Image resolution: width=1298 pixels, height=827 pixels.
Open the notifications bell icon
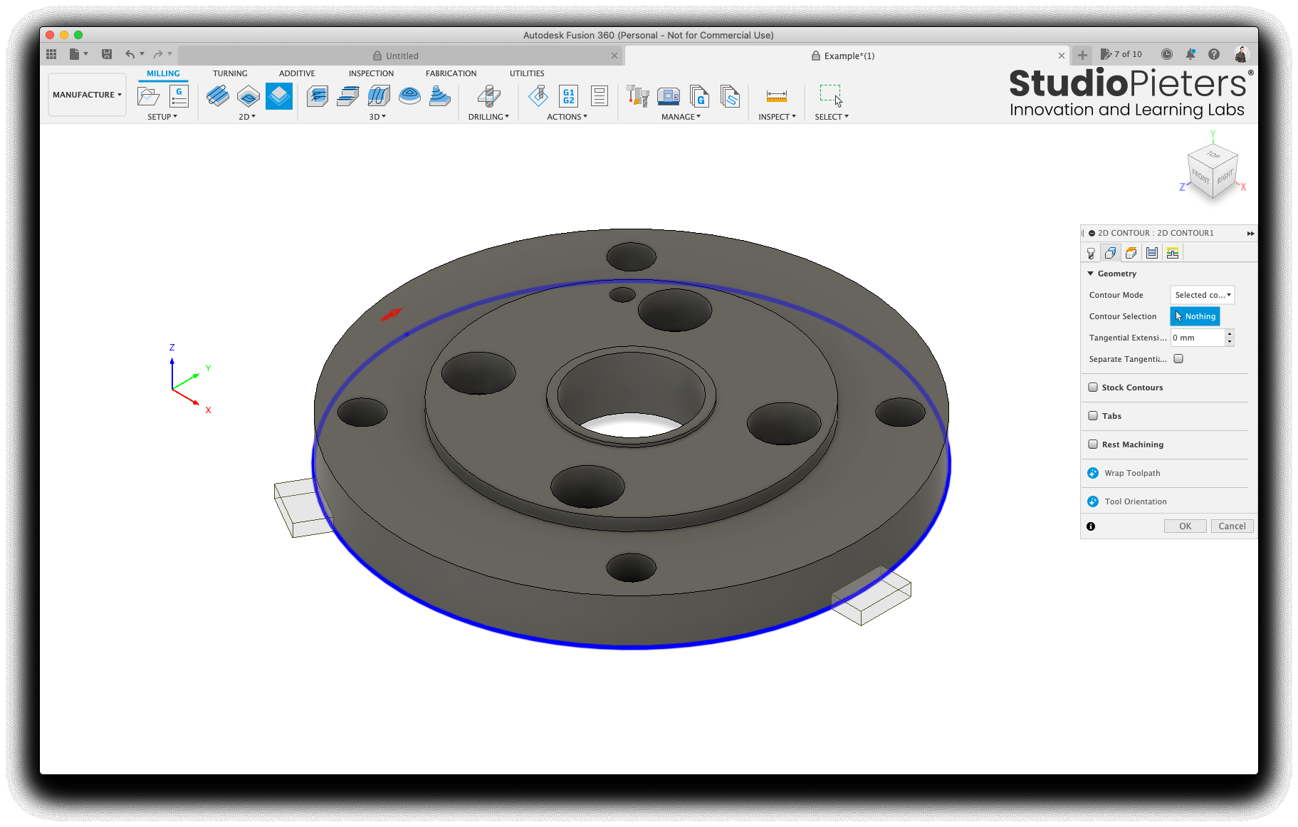pos(1190,54)
